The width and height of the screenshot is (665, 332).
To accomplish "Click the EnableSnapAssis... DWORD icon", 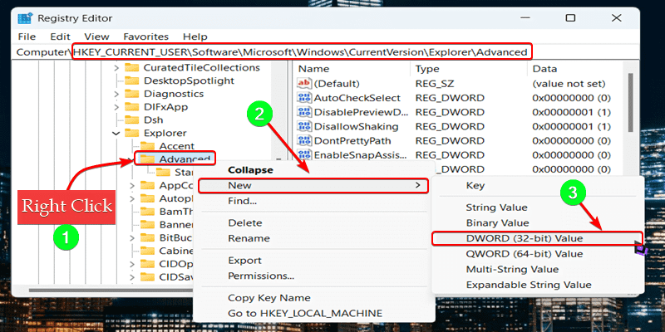I will pyautogui.click(x=304, y=155).
